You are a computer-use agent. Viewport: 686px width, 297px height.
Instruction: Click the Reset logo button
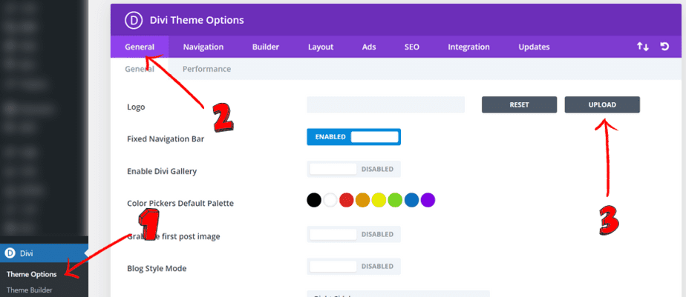(x=519, y=105)
